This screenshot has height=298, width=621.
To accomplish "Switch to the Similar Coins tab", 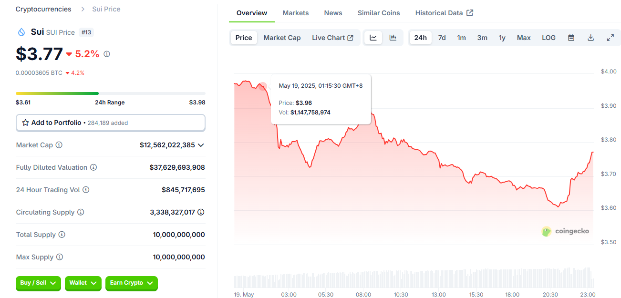I will pyautogui.click(x=379, y=13).
